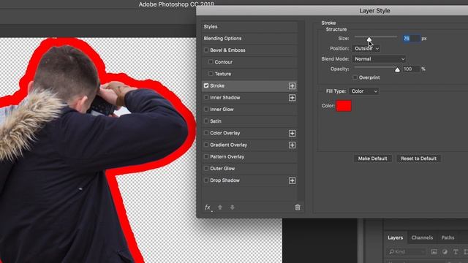Click the plus icon beside Gradient Overlay
This screenshot has width=468, height=263.
[292, 145]
